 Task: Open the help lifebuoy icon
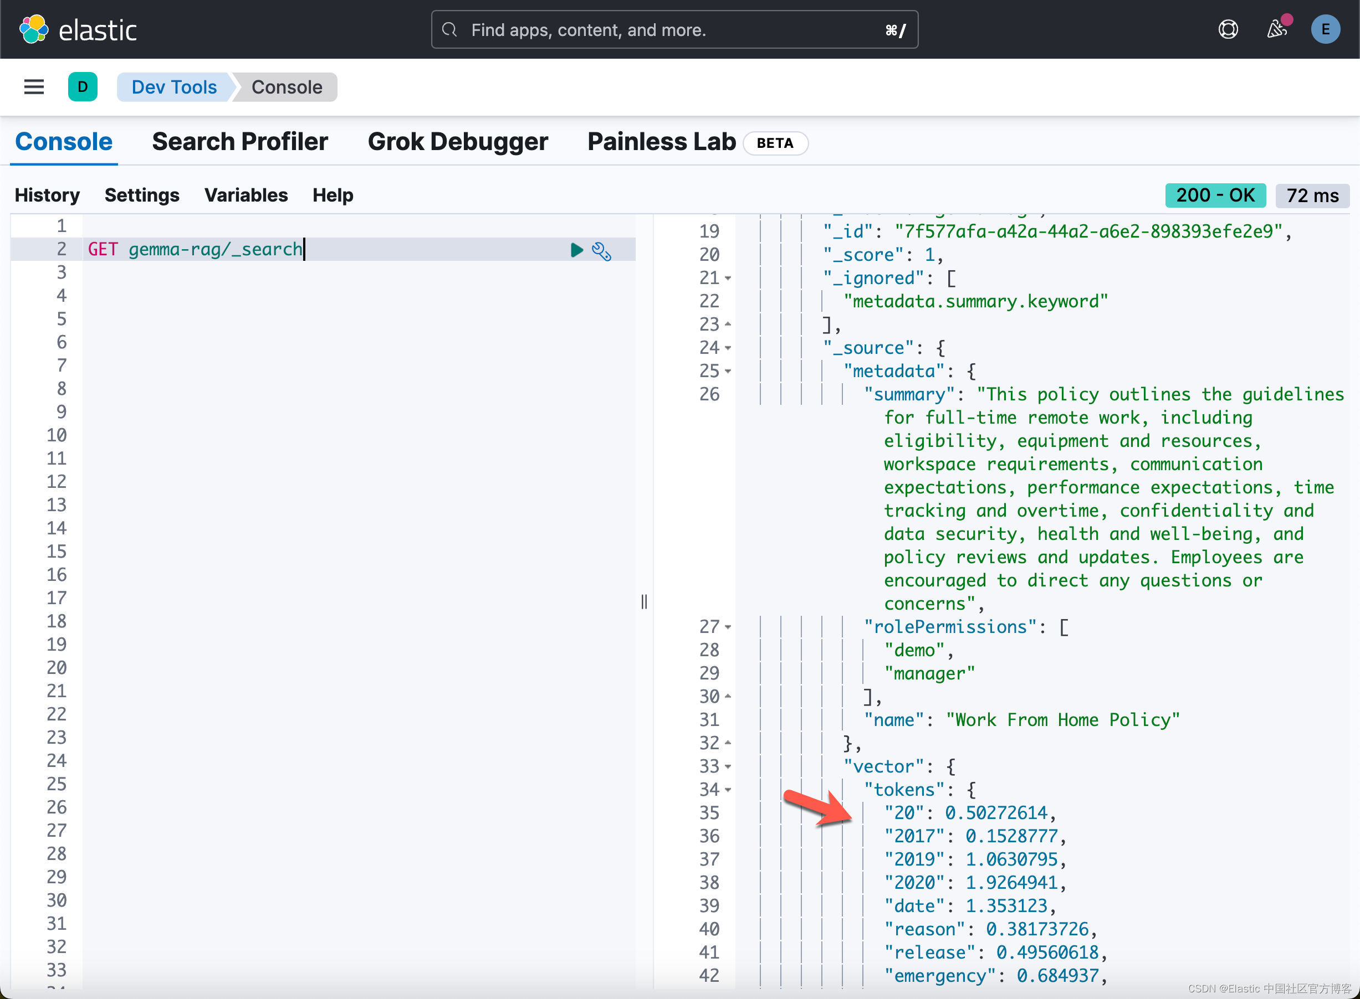(x=1228, y=30)
